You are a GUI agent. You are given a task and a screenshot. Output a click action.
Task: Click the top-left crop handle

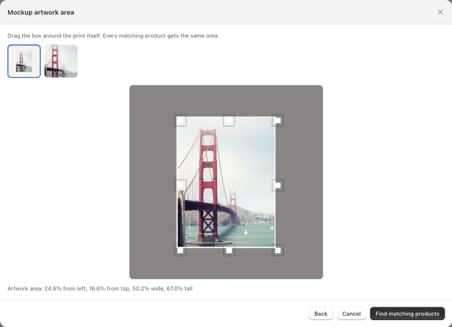coord(180,120)
